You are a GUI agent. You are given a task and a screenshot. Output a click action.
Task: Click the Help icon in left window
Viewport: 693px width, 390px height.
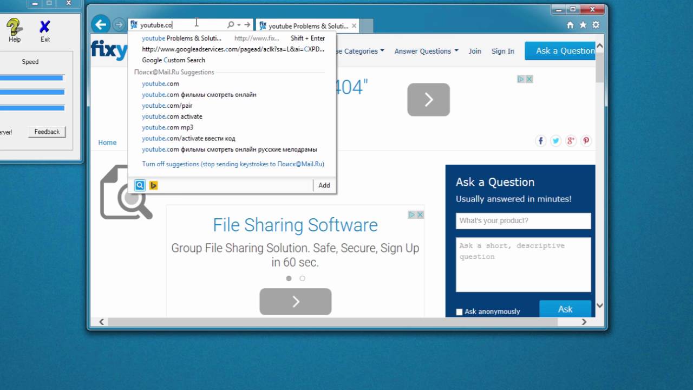(15, 30)
